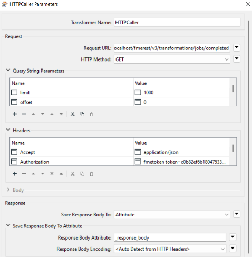The image size is (252, 258).
Task: Add a new query string parameter row
Action: [x=15, y=114]
